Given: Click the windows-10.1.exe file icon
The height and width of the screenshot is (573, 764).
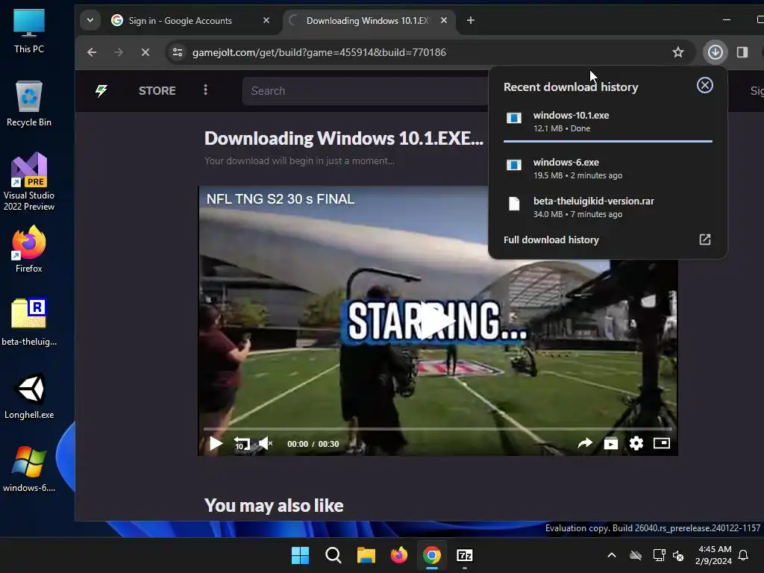Looking at the screenshot, I should [514, 118].
